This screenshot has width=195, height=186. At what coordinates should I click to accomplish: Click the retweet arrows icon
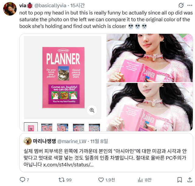[62, 180]
